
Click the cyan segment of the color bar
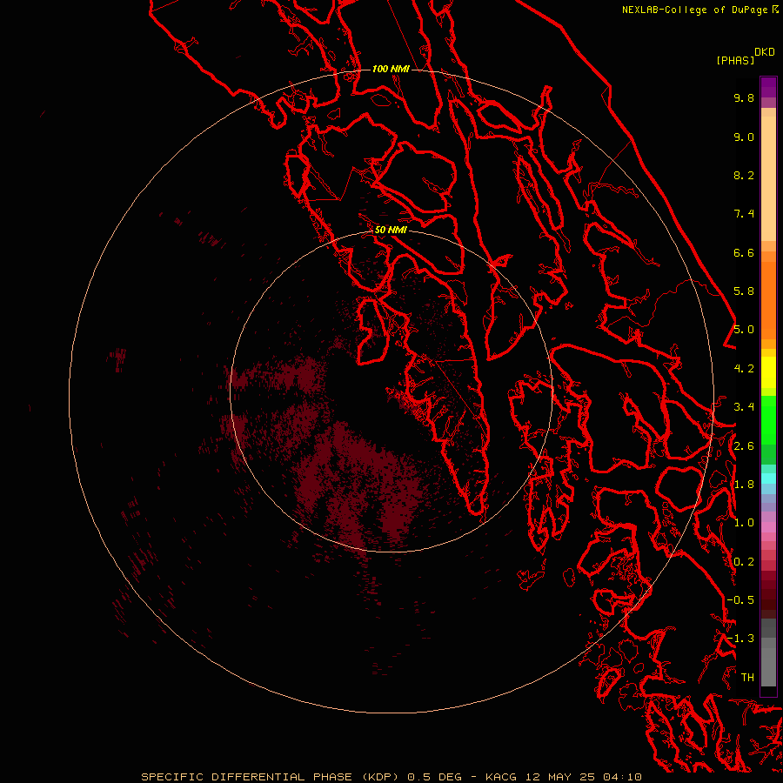pyautogui.click(x=768, y=478)
